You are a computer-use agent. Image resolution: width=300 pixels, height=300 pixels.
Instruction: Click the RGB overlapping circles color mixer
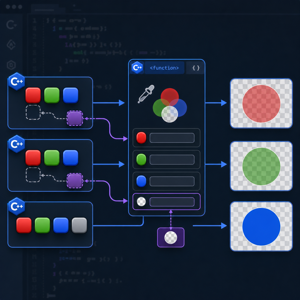pos(170,105)
